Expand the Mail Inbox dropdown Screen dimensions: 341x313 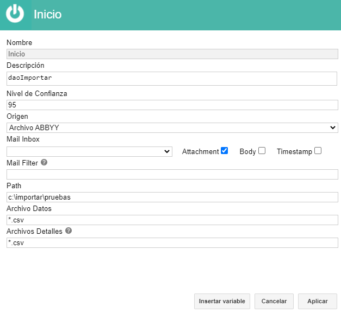[89, 152]
